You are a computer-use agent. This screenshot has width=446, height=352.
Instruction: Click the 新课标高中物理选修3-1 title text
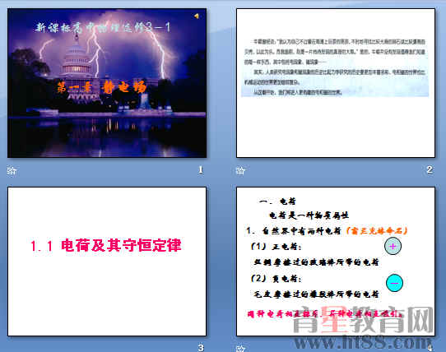click(x=103, y=28)
